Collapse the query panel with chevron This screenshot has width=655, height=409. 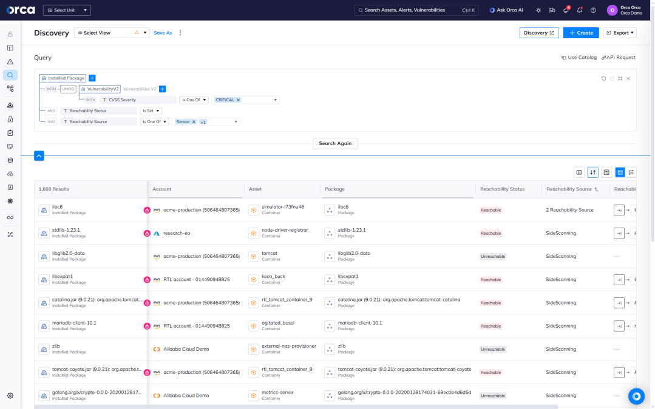coord(39,156)
